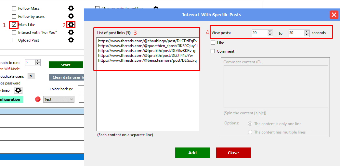
Task: Click the Mass Like label
Action: coord(26,25)
